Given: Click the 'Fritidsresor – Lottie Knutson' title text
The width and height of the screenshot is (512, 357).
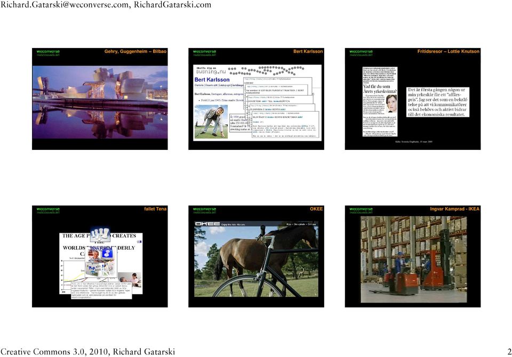Looking at the screenshot, I should pyautogui.click(x=449, y=51).
